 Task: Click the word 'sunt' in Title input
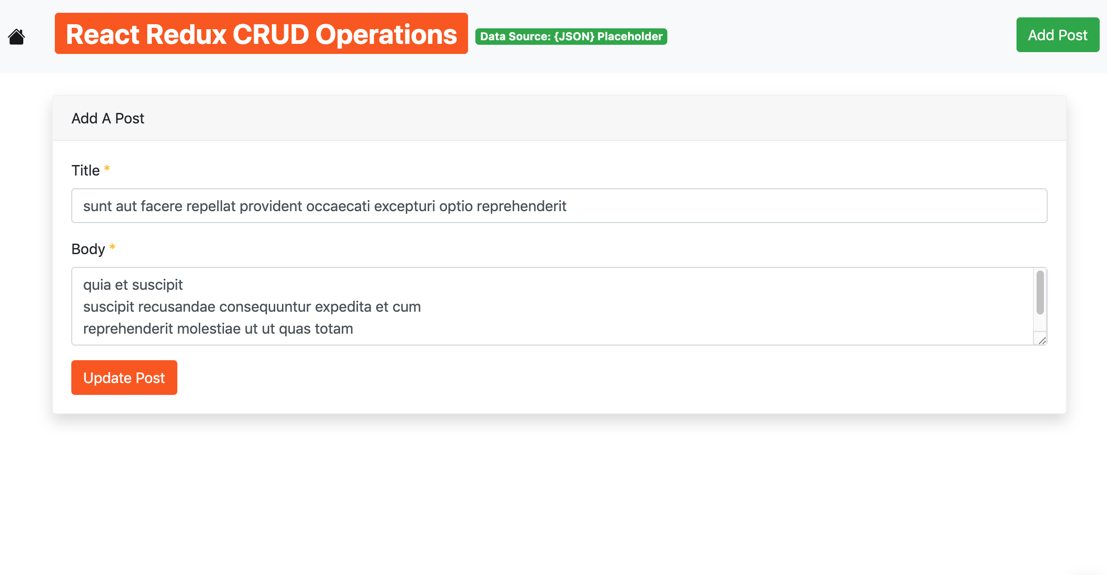(x=97, y=206)
